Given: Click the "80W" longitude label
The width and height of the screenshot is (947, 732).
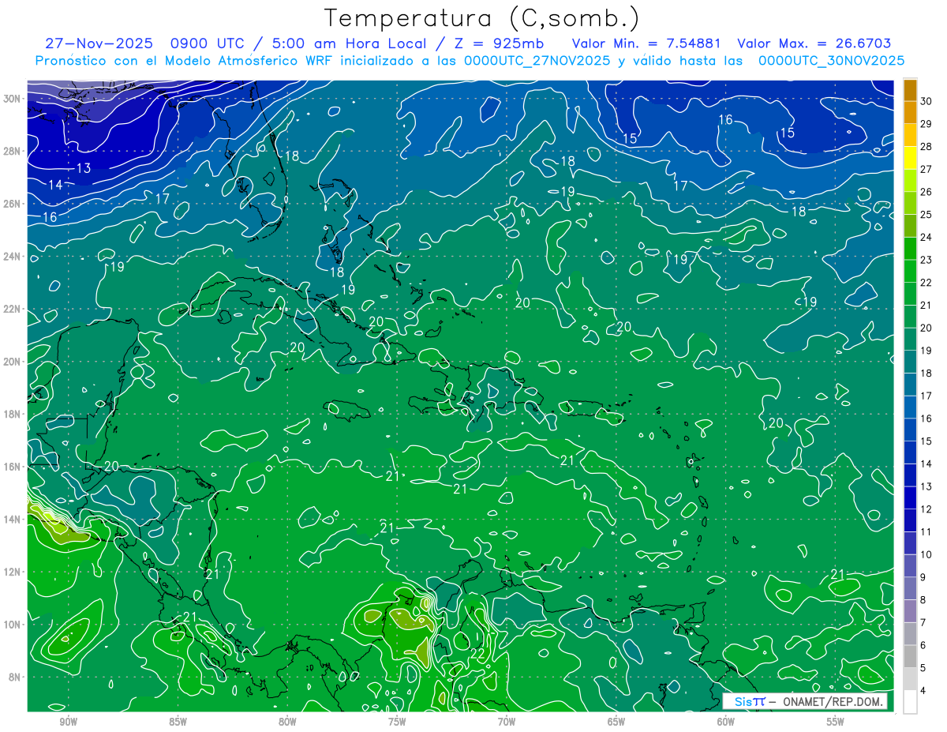Looking at the screenshot, I should 287,723.
